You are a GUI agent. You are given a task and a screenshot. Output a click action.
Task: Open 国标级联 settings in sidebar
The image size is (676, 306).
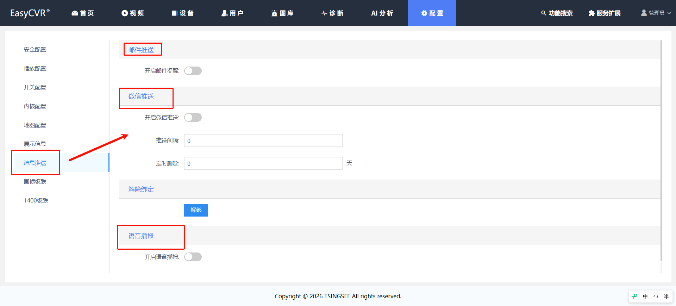coord(35,182)
